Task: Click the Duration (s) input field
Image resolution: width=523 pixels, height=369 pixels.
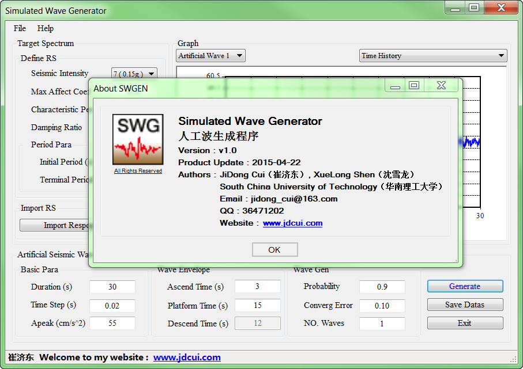Action: [x=112, y=287]
